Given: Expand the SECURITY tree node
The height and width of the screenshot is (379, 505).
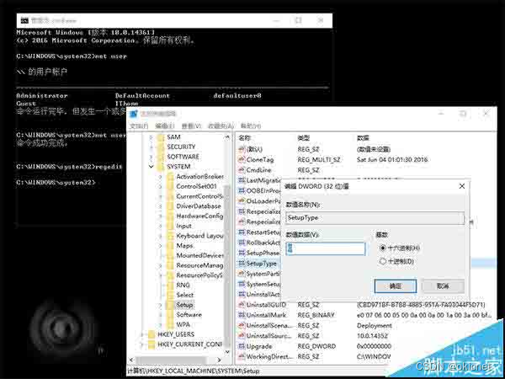Looking at the screenshot, I should tap(151, 147).
